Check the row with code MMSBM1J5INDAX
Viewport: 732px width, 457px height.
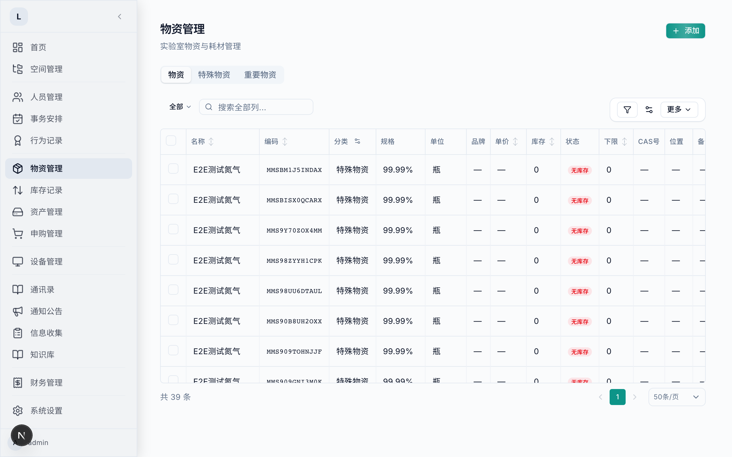pyautogui.click(x=173, y=169)
